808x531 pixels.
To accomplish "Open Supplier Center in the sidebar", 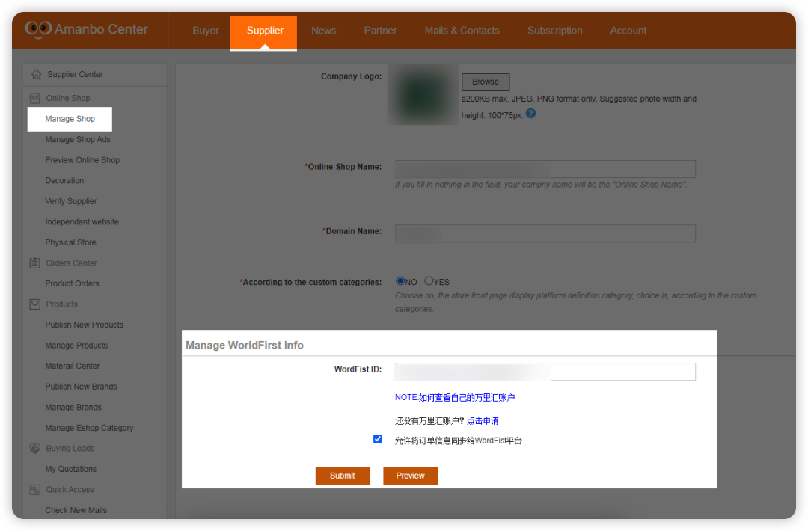I will [x=75, y=74].
